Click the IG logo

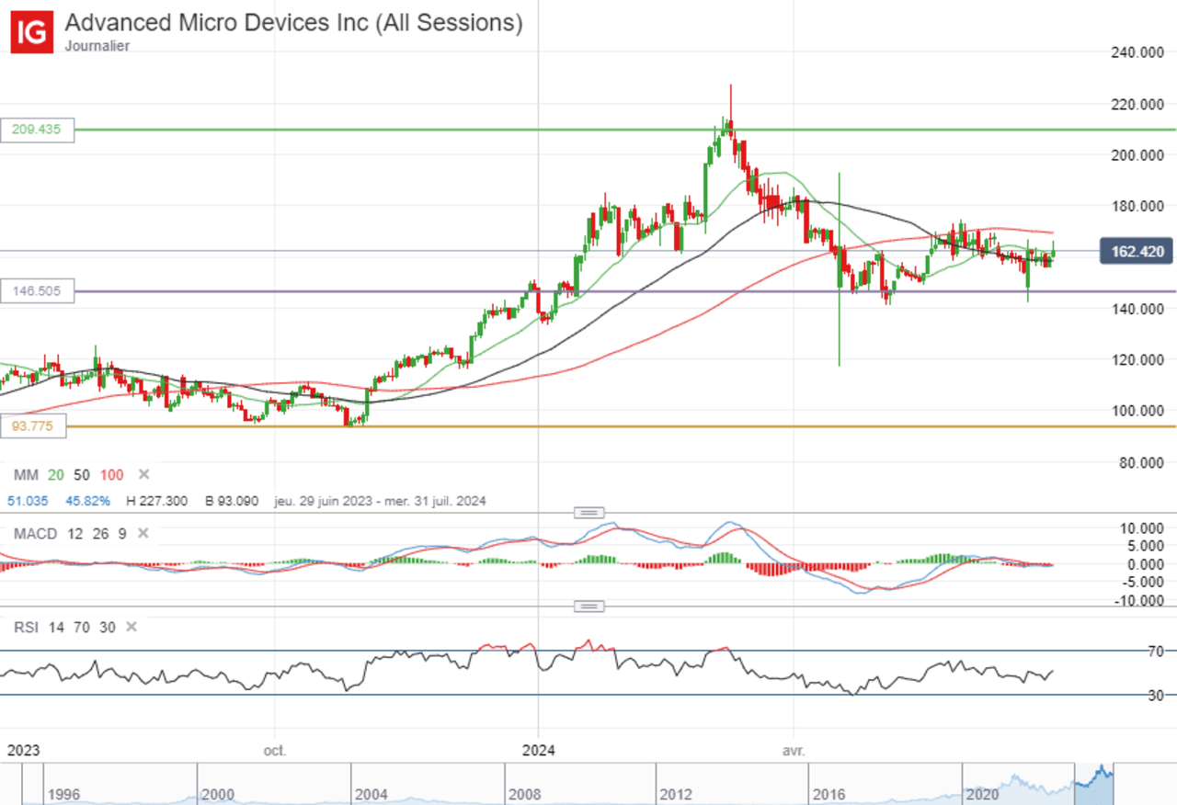tap(32, 30)
